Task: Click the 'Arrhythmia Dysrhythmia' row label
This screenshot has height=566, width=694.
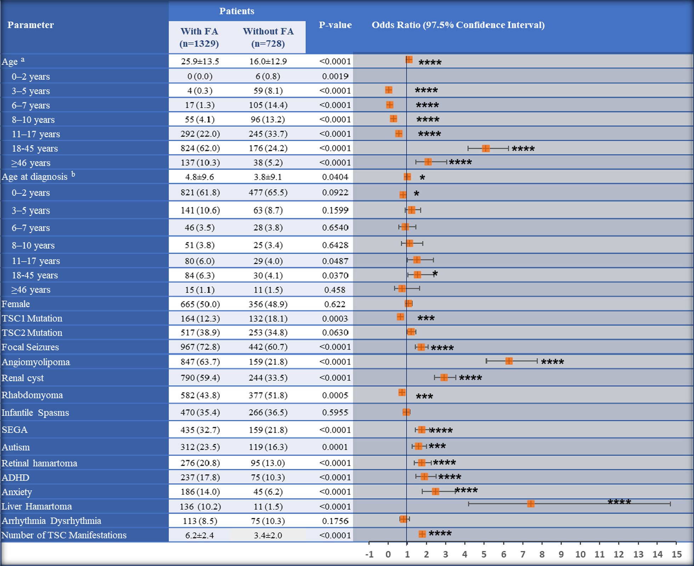Action: click(51, 521)
